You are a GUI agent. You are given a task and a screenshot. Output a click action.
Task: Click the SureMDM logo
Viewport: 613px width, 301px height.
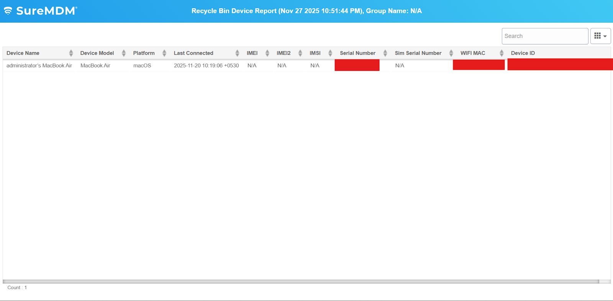point(41,11)
